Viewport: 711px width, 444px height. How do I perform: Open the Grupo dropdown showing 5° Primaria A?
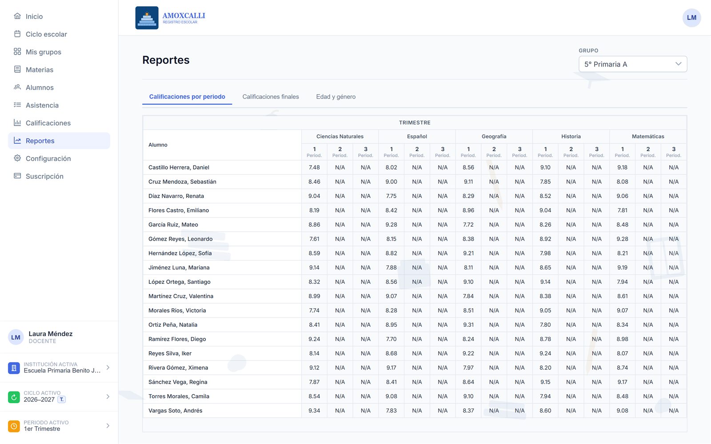pyautogui.click(x=633, y=64)
